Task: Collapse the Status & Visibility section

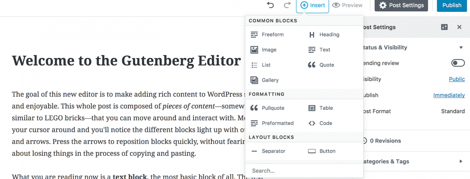Action: pyautogui.click(x=461, y=48)
